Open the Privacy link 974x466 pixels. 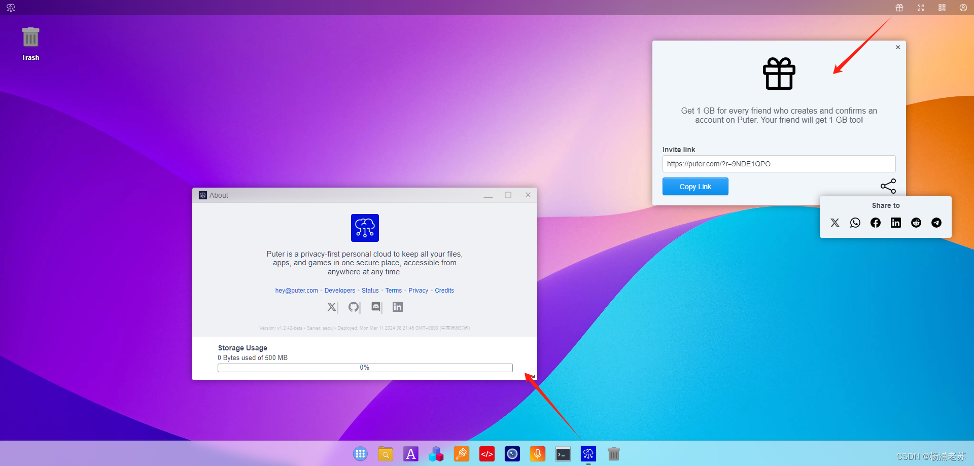[419, 291]
